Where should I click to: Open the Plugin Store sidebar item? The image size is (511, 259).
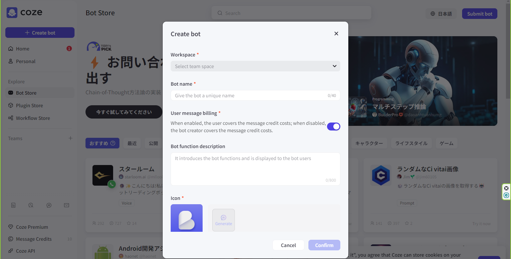click(29, 106)
